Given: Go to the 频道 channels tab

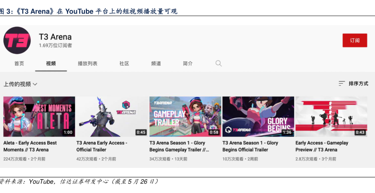Looking at the screenshot, I should pyautogui.click(x=156, y=63).
